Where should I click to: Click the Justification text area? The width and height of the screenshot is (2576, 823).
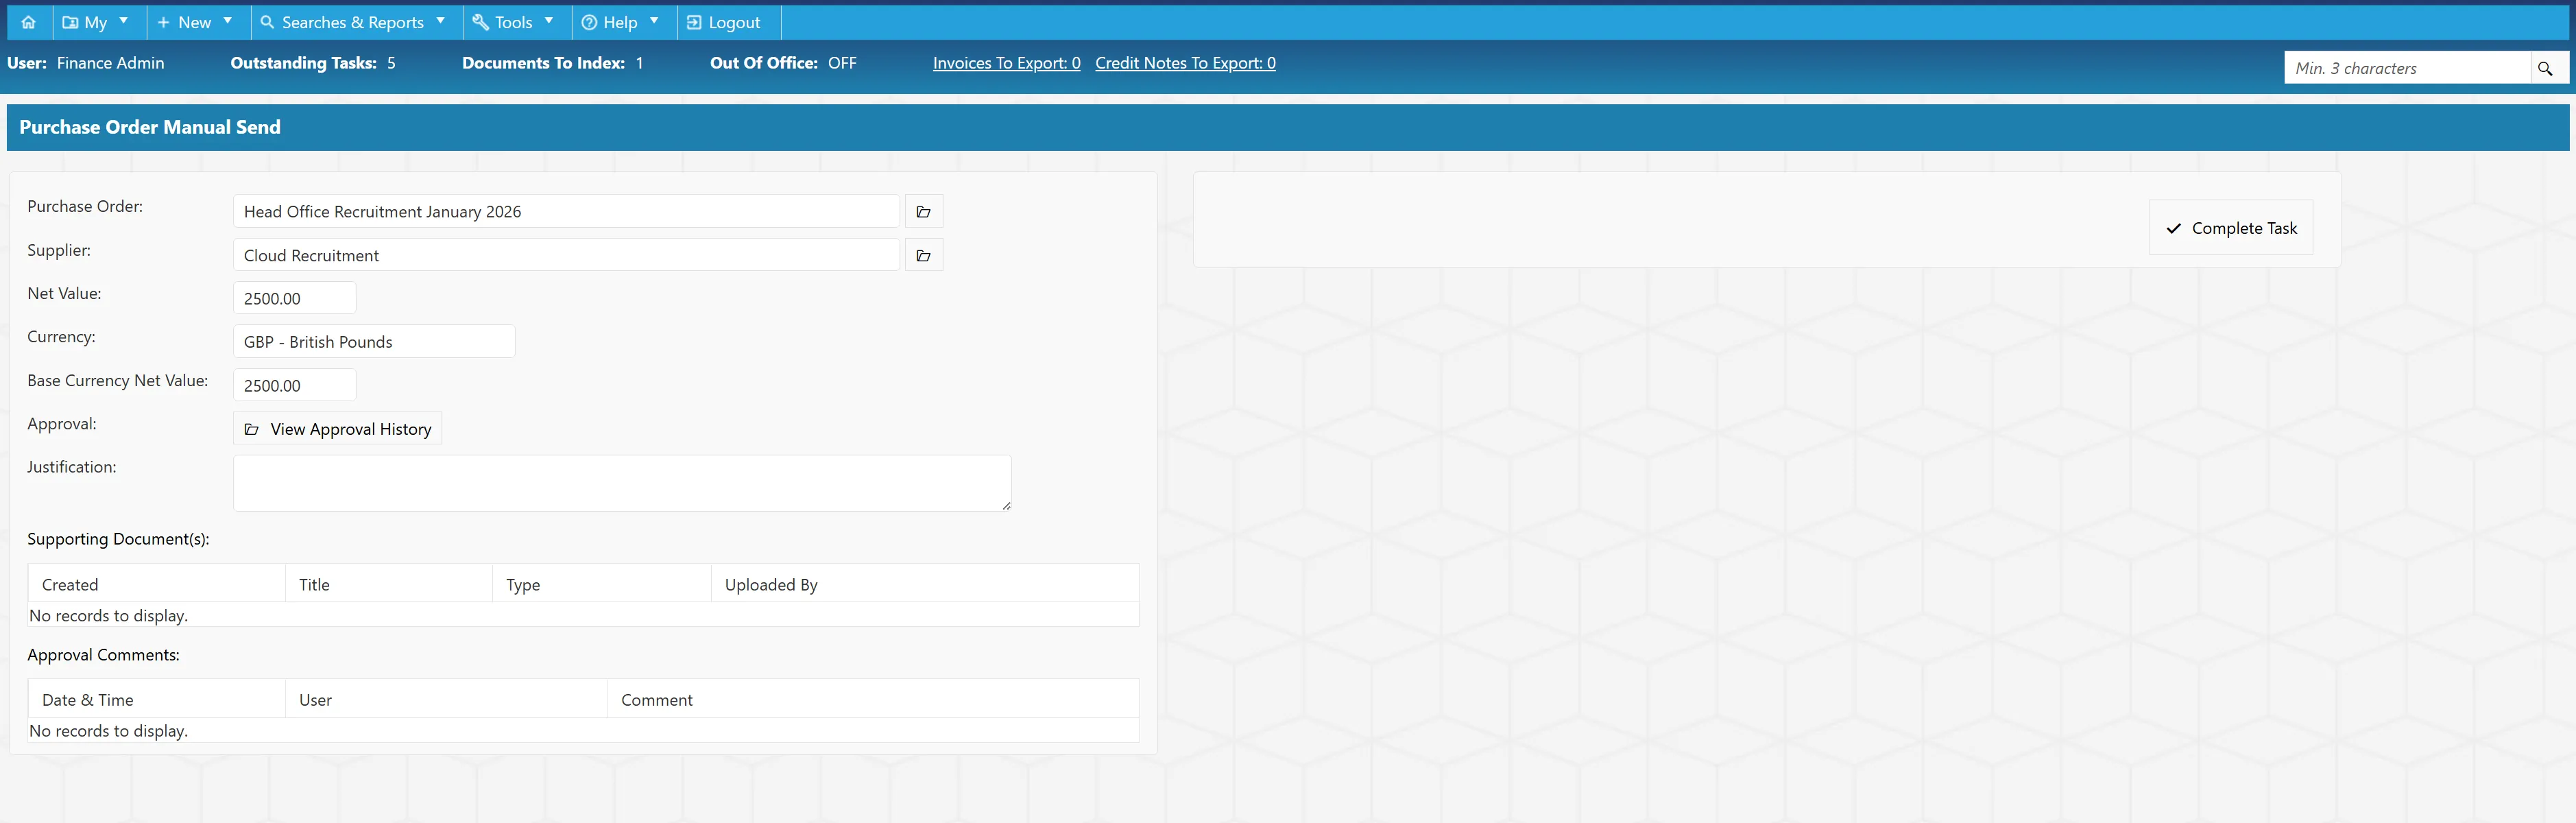(x=622, y=483)
